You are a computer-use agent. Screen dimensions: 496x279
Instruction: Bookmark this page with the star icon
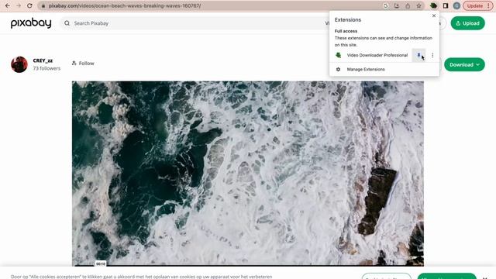click(418, 5)
